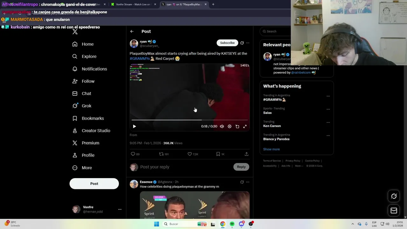The height and width of the screenshot is (229, 407).
Task: Seek on the video progress bar
Action: pyautogui.click(x=190, y=120)
